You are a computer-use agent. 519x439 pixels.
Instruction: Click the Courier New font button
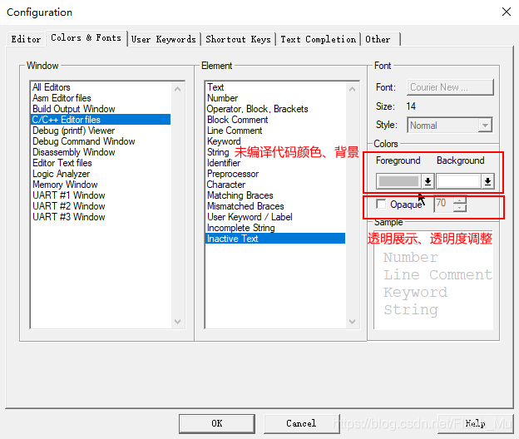[x=450, y=87]
